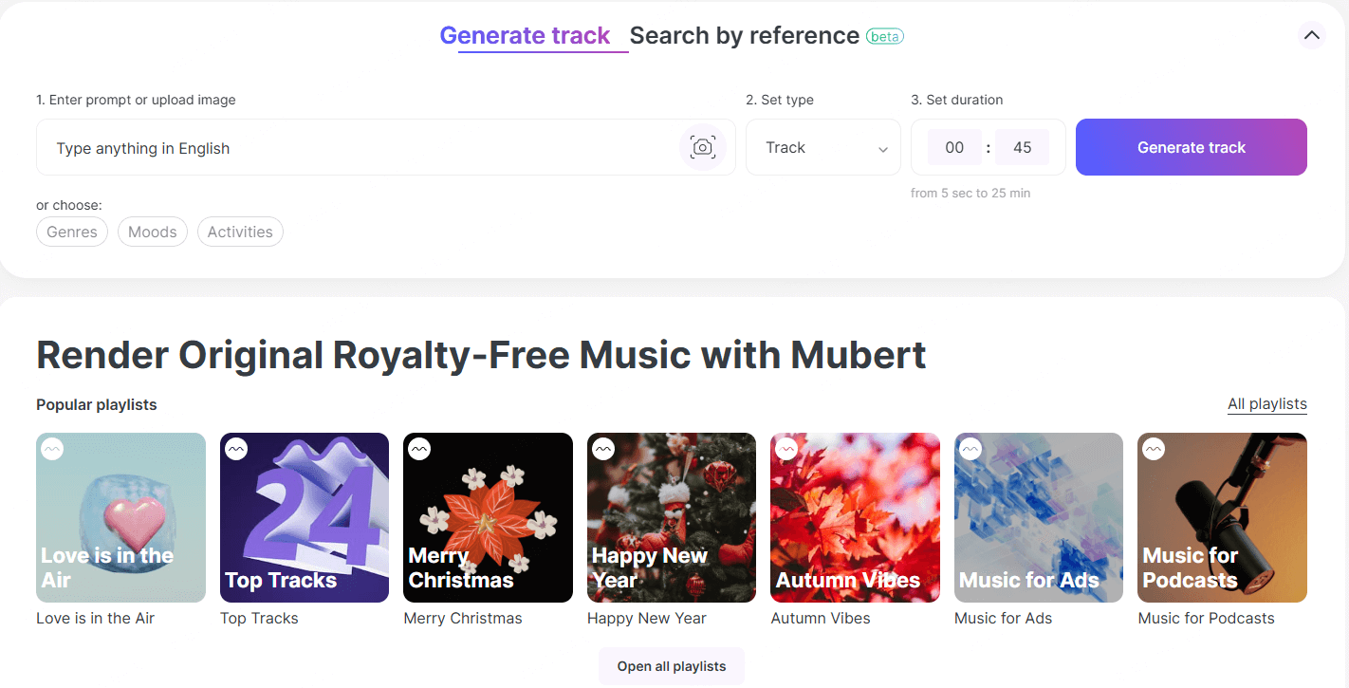
Task: Click wave icon on Top Tracks cover
Action: click(x=236, y=450)
